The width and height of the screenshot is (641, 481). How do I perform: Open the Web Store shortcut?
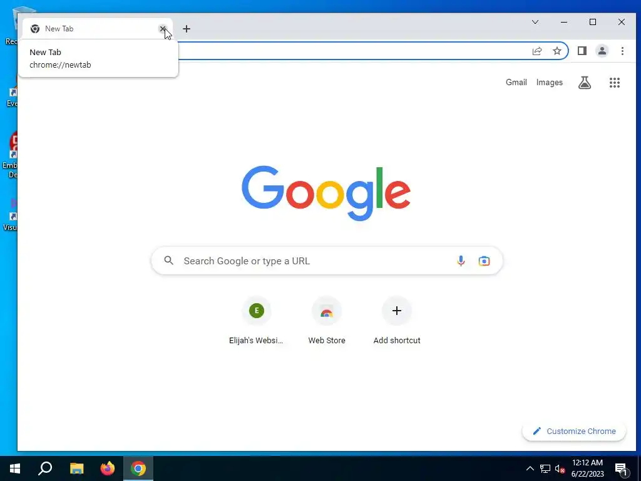click(327, 321)
